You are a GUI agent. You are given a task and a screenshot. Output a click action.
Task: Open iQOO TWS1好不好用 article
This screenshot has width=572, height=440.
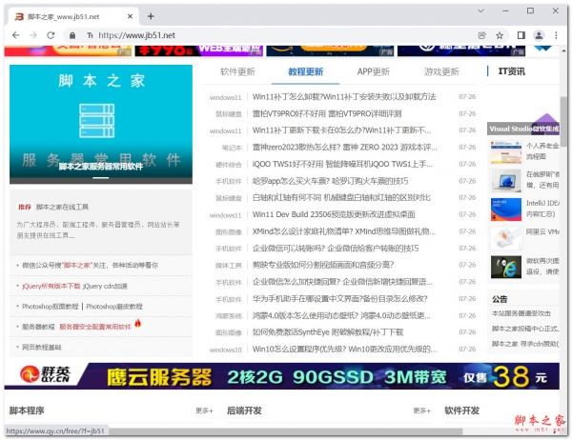[342, 164]
